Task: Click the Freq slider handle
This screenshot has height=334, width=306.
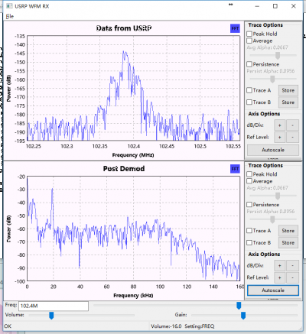Action: 239,306
